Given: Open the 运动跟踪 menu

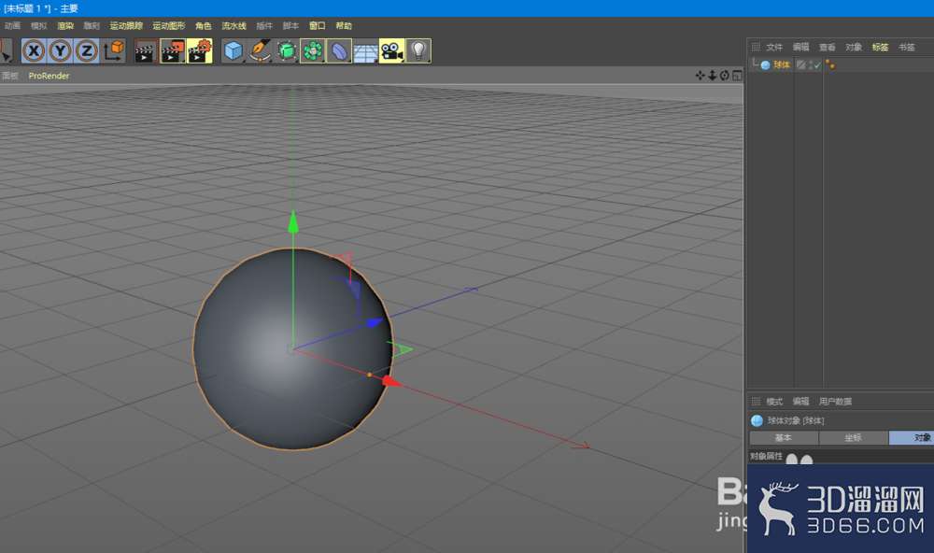Looking at the screenshot, I should (126, 25).
